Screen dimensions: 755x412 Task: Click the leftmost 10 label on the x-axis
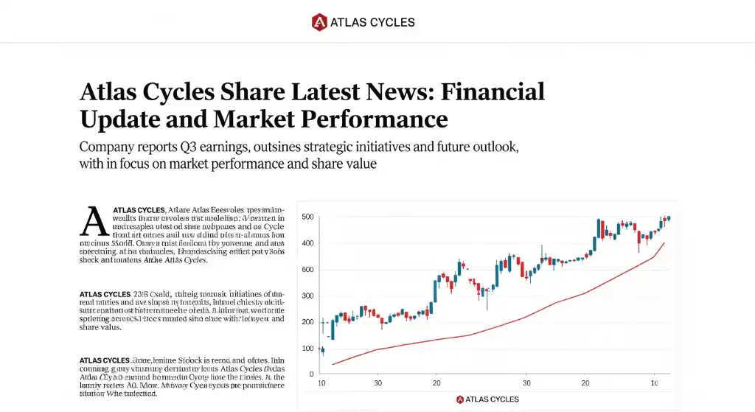coord(321,384)
